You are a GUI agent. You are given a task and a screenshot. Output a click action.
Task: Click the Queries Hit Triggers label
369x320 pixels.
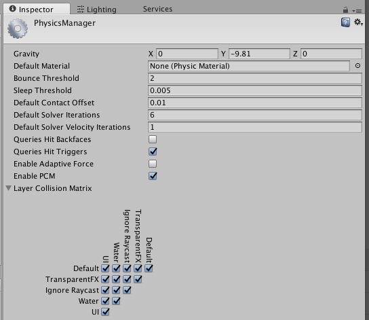tap(50, 152)
